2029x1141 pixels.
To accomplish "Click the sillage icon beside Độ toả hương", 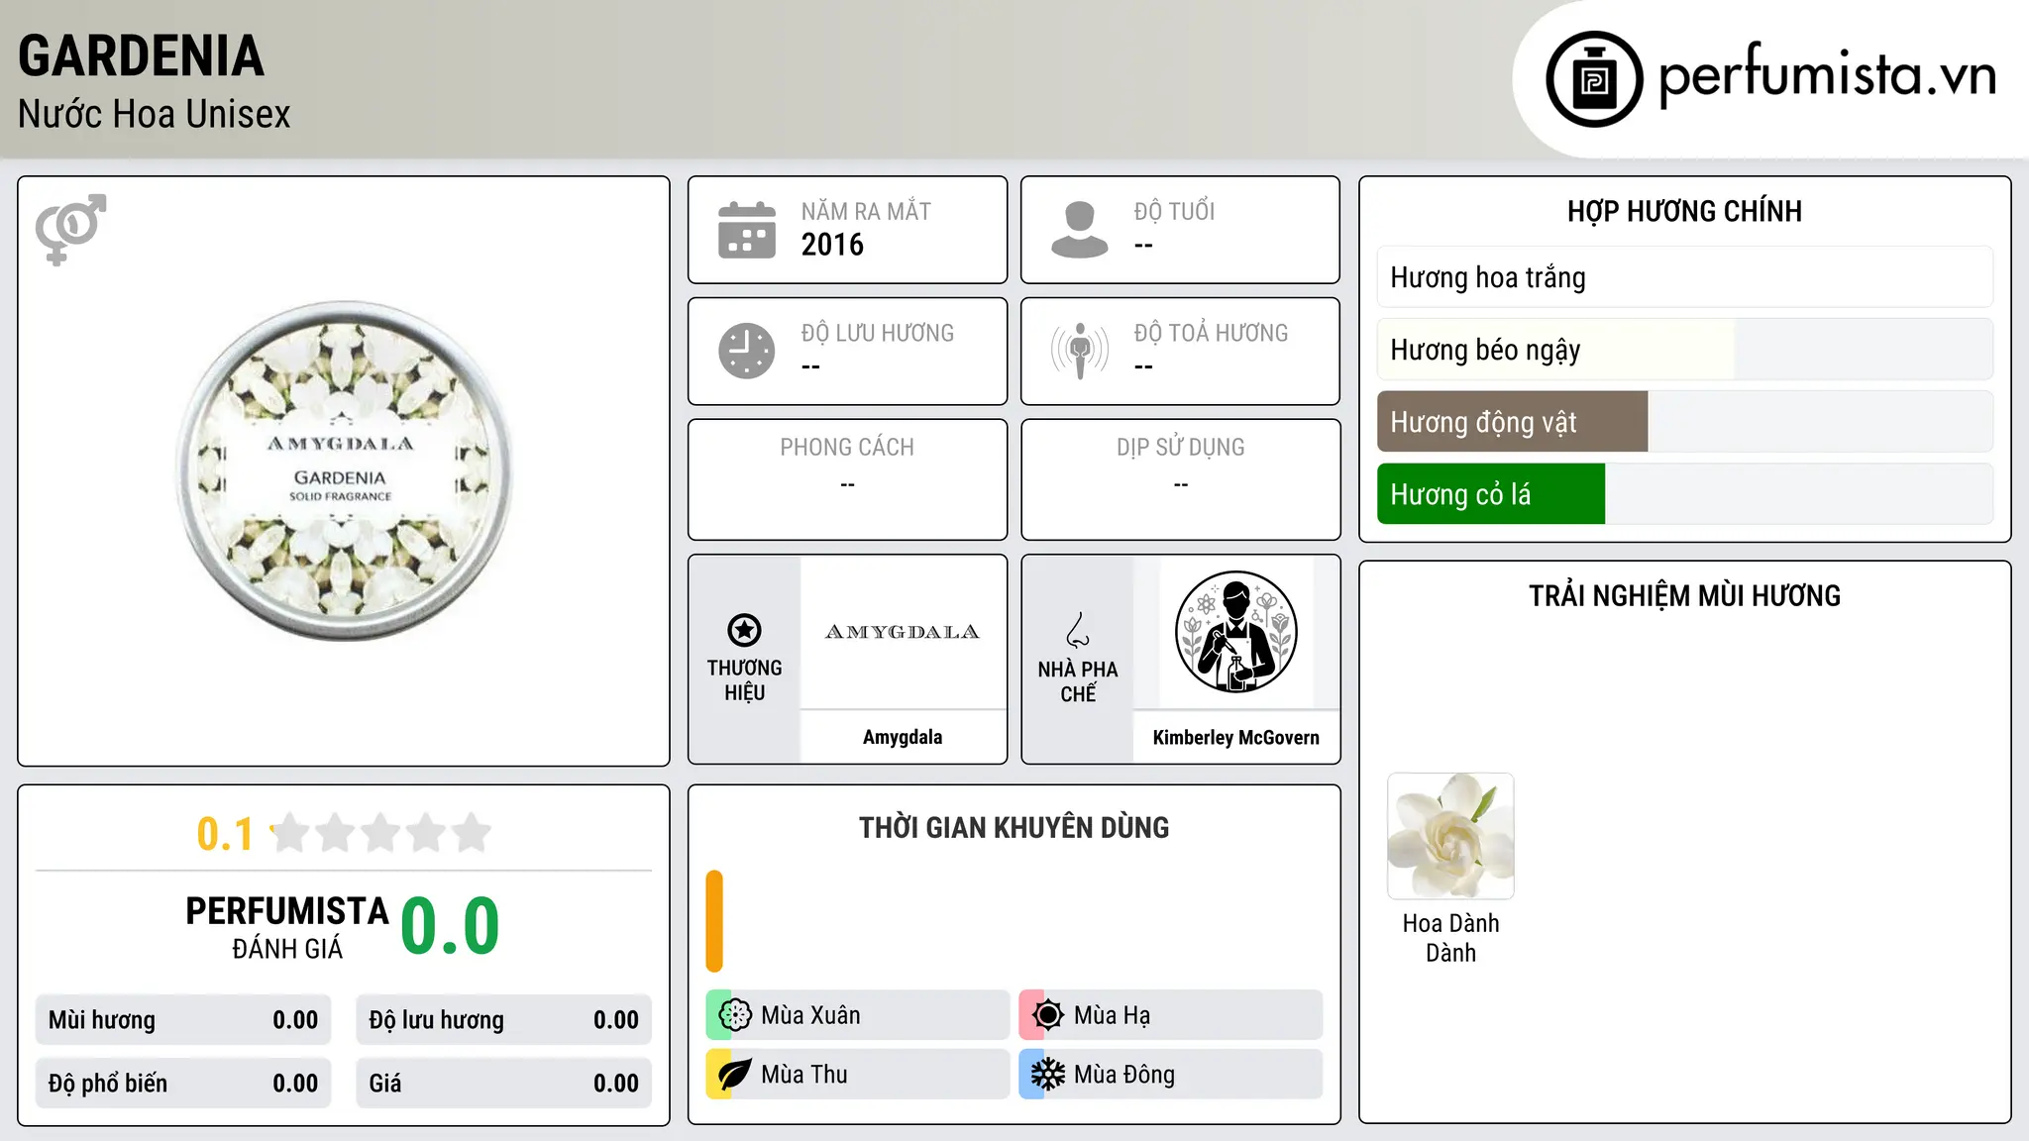I will pyautogui.click(x=1079, y=351).
